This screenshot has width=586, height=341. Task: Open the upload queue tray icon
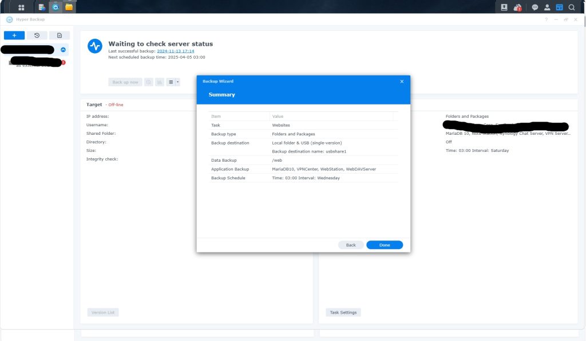504,7
